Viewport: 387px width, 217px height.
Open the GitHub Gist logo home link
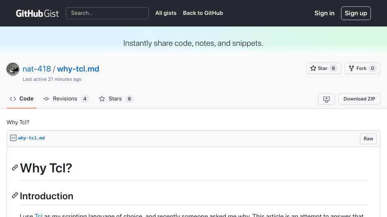pyautogui.click(x=37, y=13)
